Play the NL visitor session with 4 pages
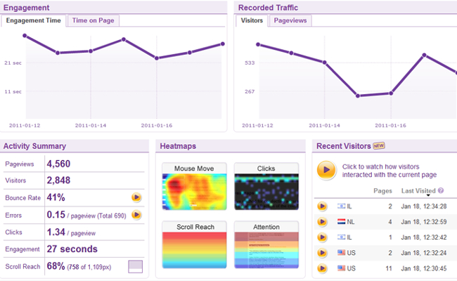Image resolution: width=457 pixels, height=281 pixels. pos(322,221)
